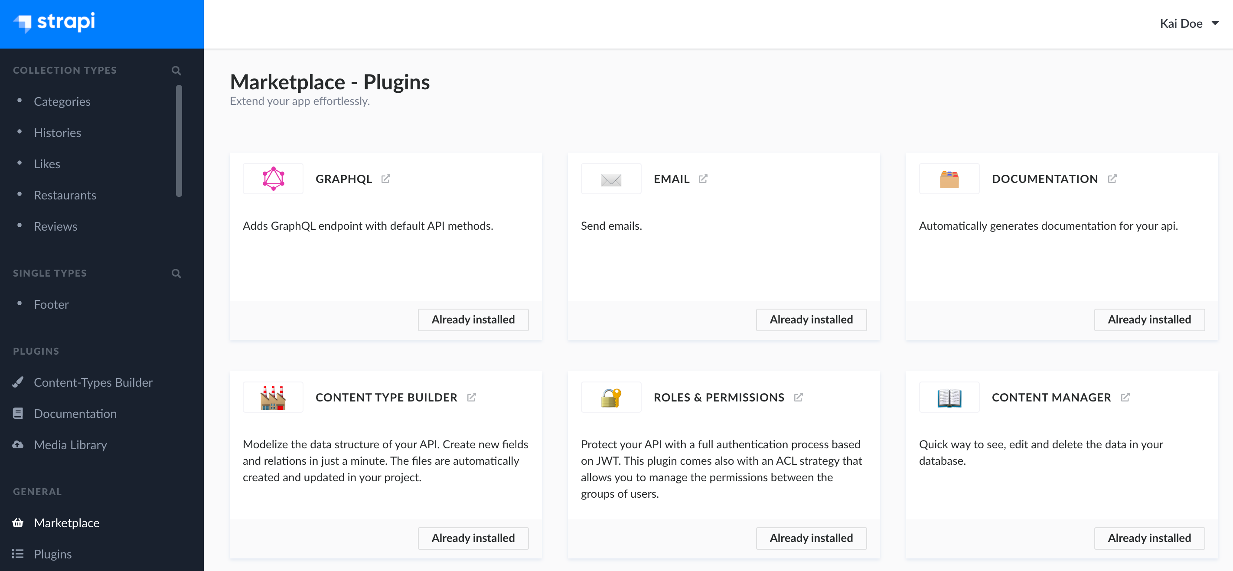The height and width of the screenshot is (571, 1233).
Task: Open the GraphQL plugin external link icon
Action: 385,179
